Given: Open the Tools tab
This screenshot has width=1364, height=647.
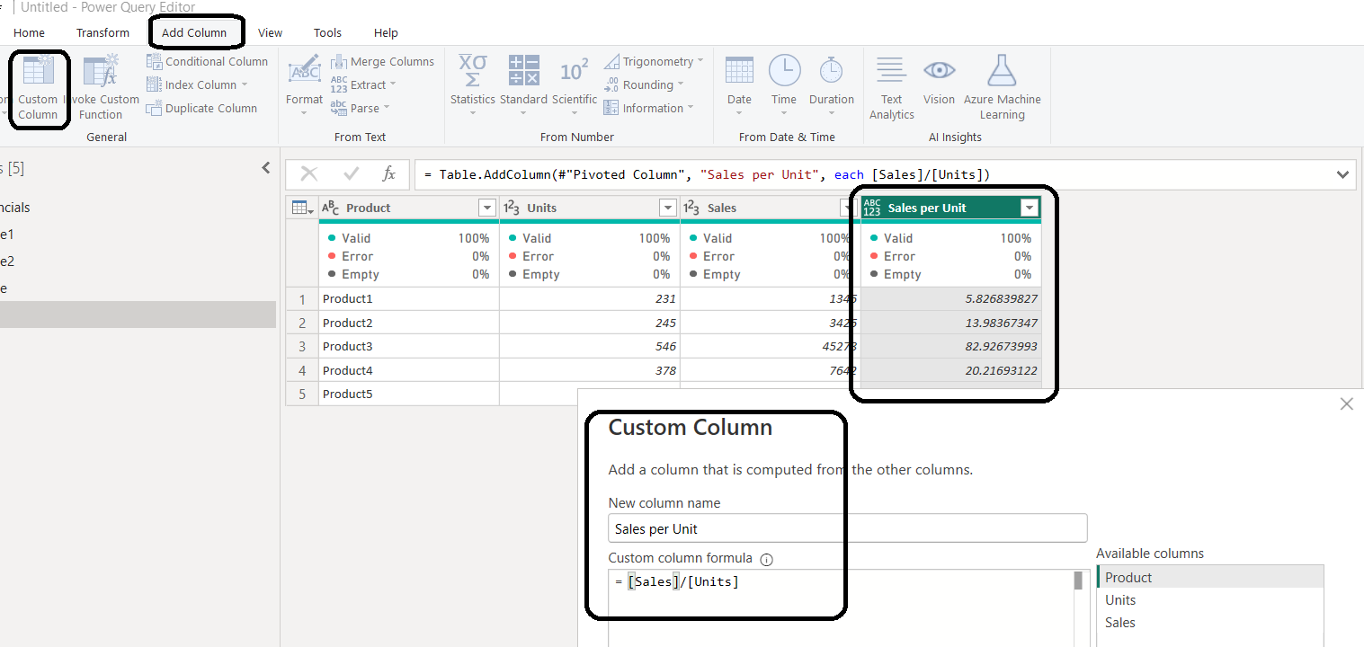Looking at the screenshot, I should 327,32.
